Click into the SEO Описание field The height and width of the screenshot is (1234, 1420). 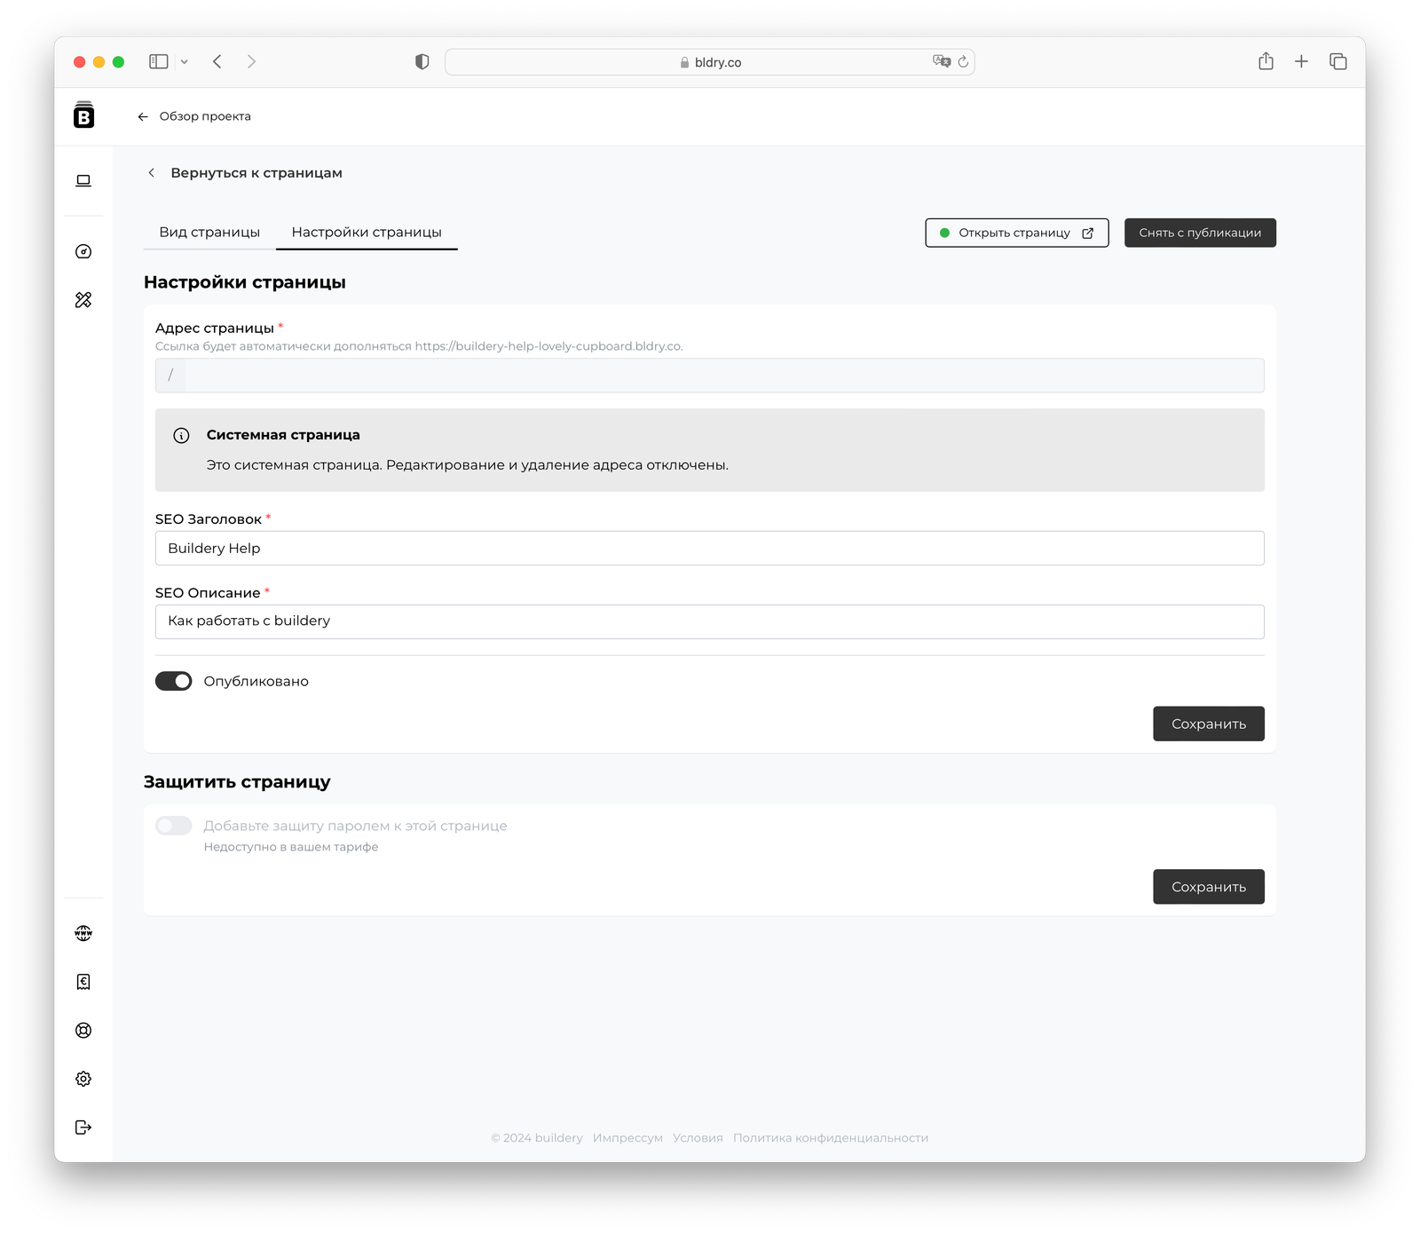pyautogui.click(x=709, y=621)
